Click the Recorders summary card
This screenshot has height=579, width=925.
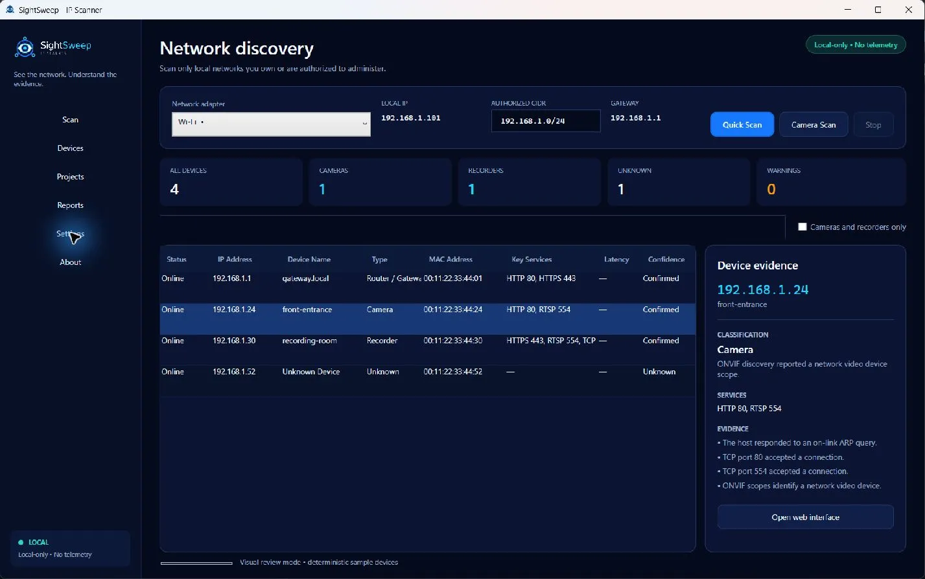529,182
